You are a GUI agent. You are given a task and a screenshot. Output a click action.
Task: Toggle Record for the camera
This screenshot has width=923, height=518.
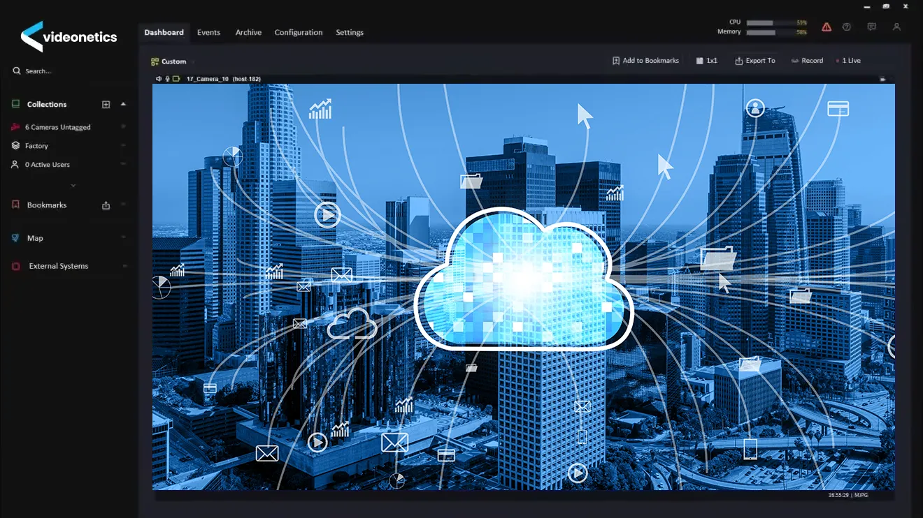tap(807, 61)
